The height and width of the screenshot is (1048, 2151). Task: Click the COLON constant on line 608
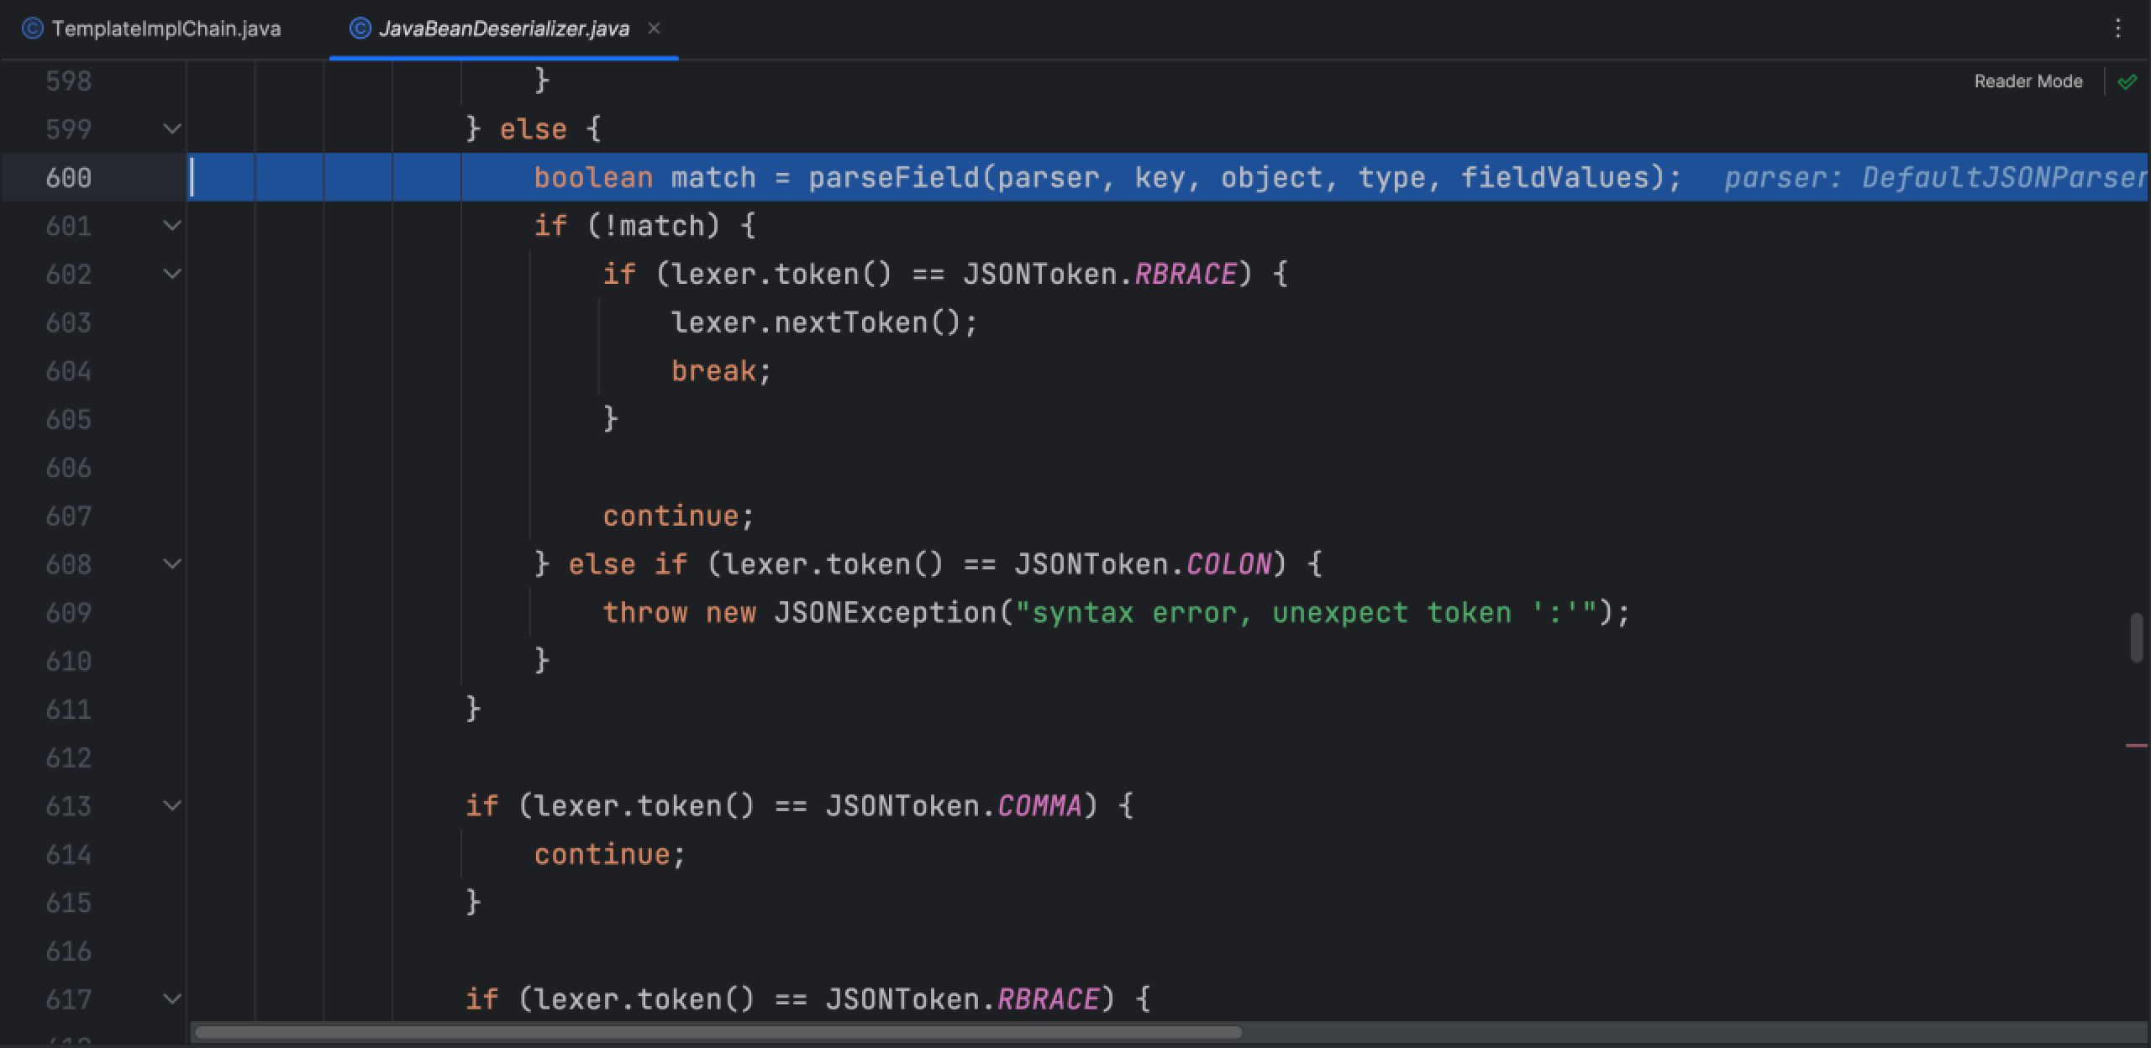tap(1228, 564)
